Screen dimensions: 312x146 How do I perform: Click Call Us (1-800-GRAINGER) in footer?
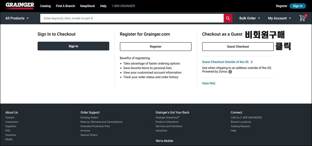click(246, 117)
